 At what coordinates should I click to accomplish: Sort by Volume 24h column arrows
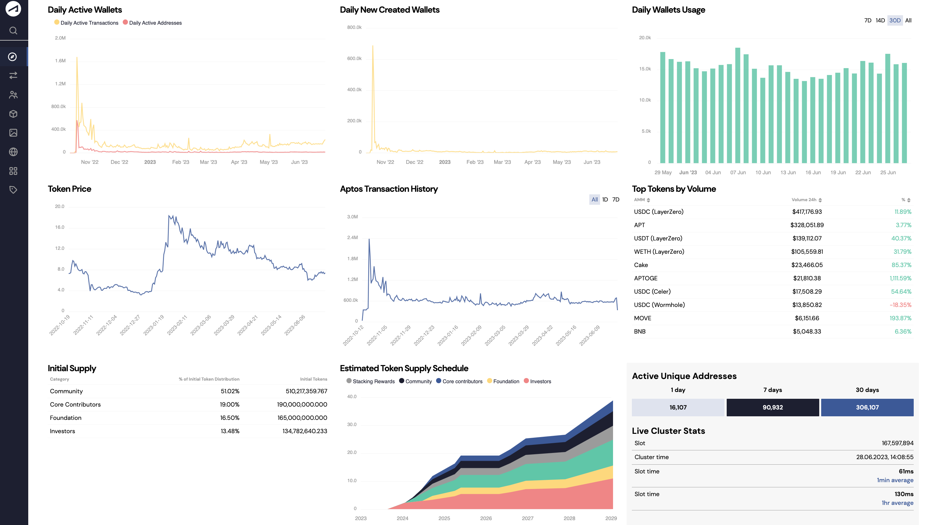(x=820, y=200)
